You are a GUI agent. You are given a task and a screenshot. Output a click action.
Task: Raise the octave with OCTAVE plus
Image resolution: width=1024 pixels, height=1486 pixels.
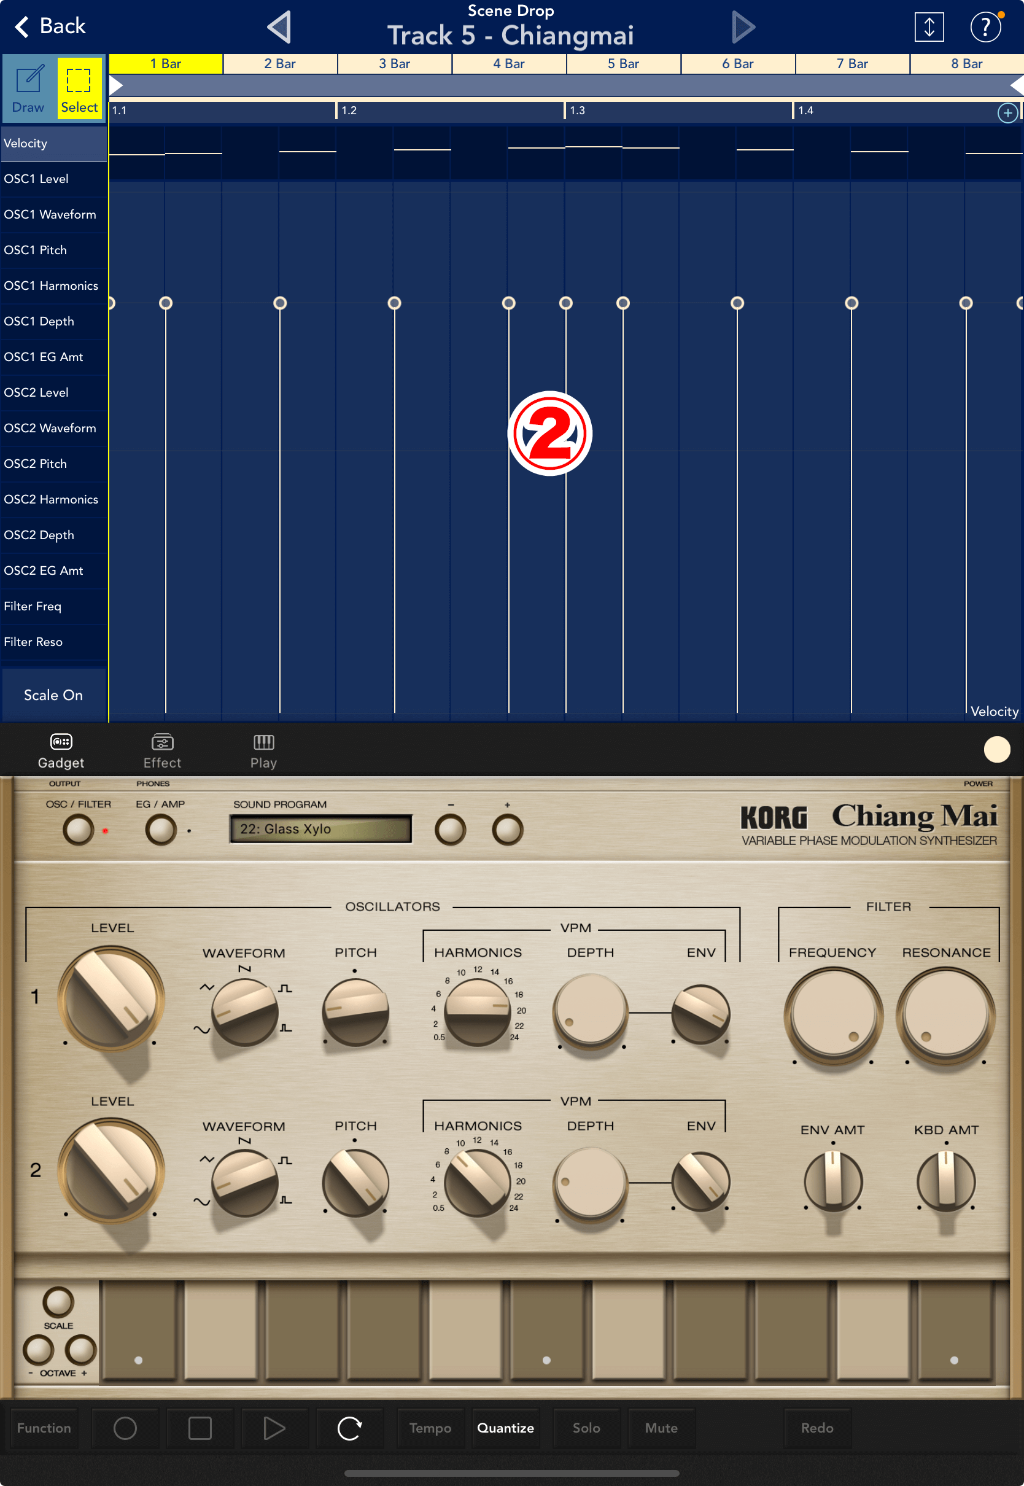coord(81,1350)
